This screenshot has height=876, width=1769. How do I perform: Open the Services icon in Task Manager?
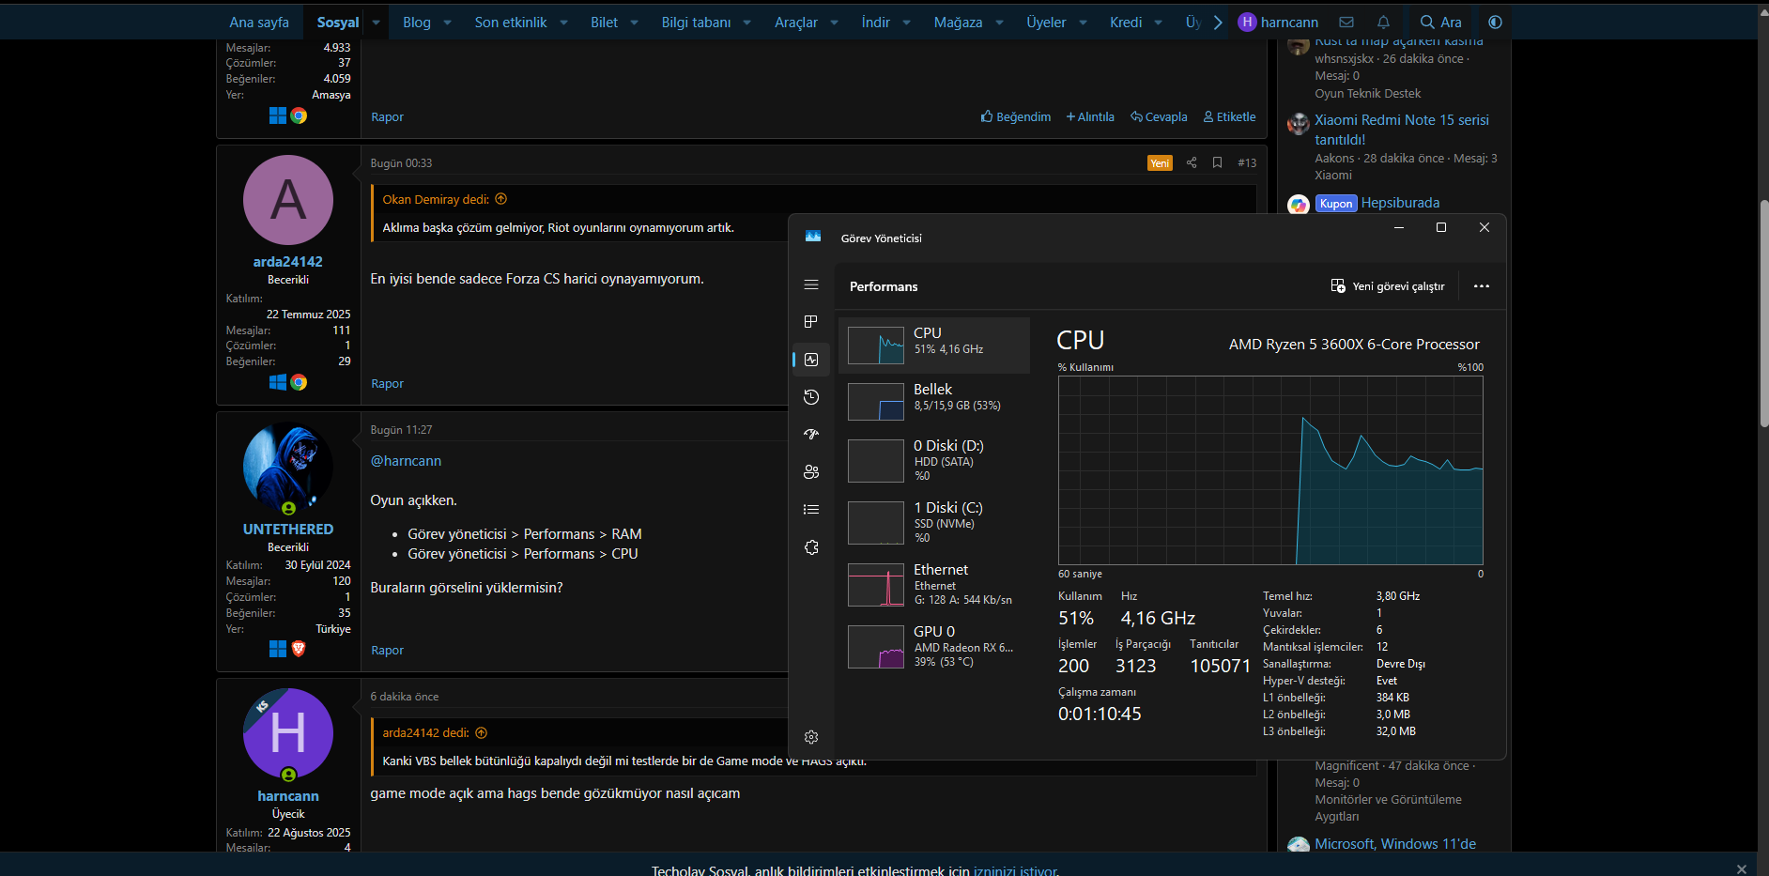coord(811,547)
